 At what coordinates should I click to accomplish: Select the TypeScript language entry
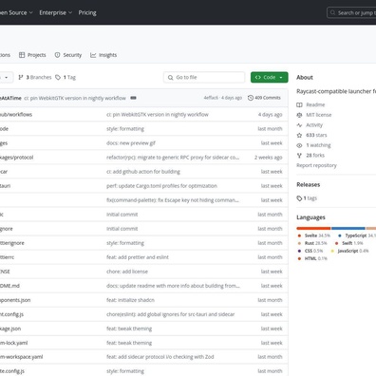pos(357,235)
